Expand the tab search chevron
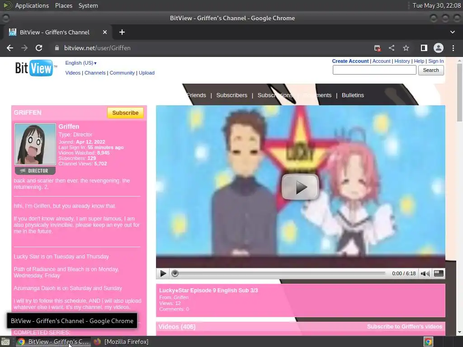 [x=452, y=32]
